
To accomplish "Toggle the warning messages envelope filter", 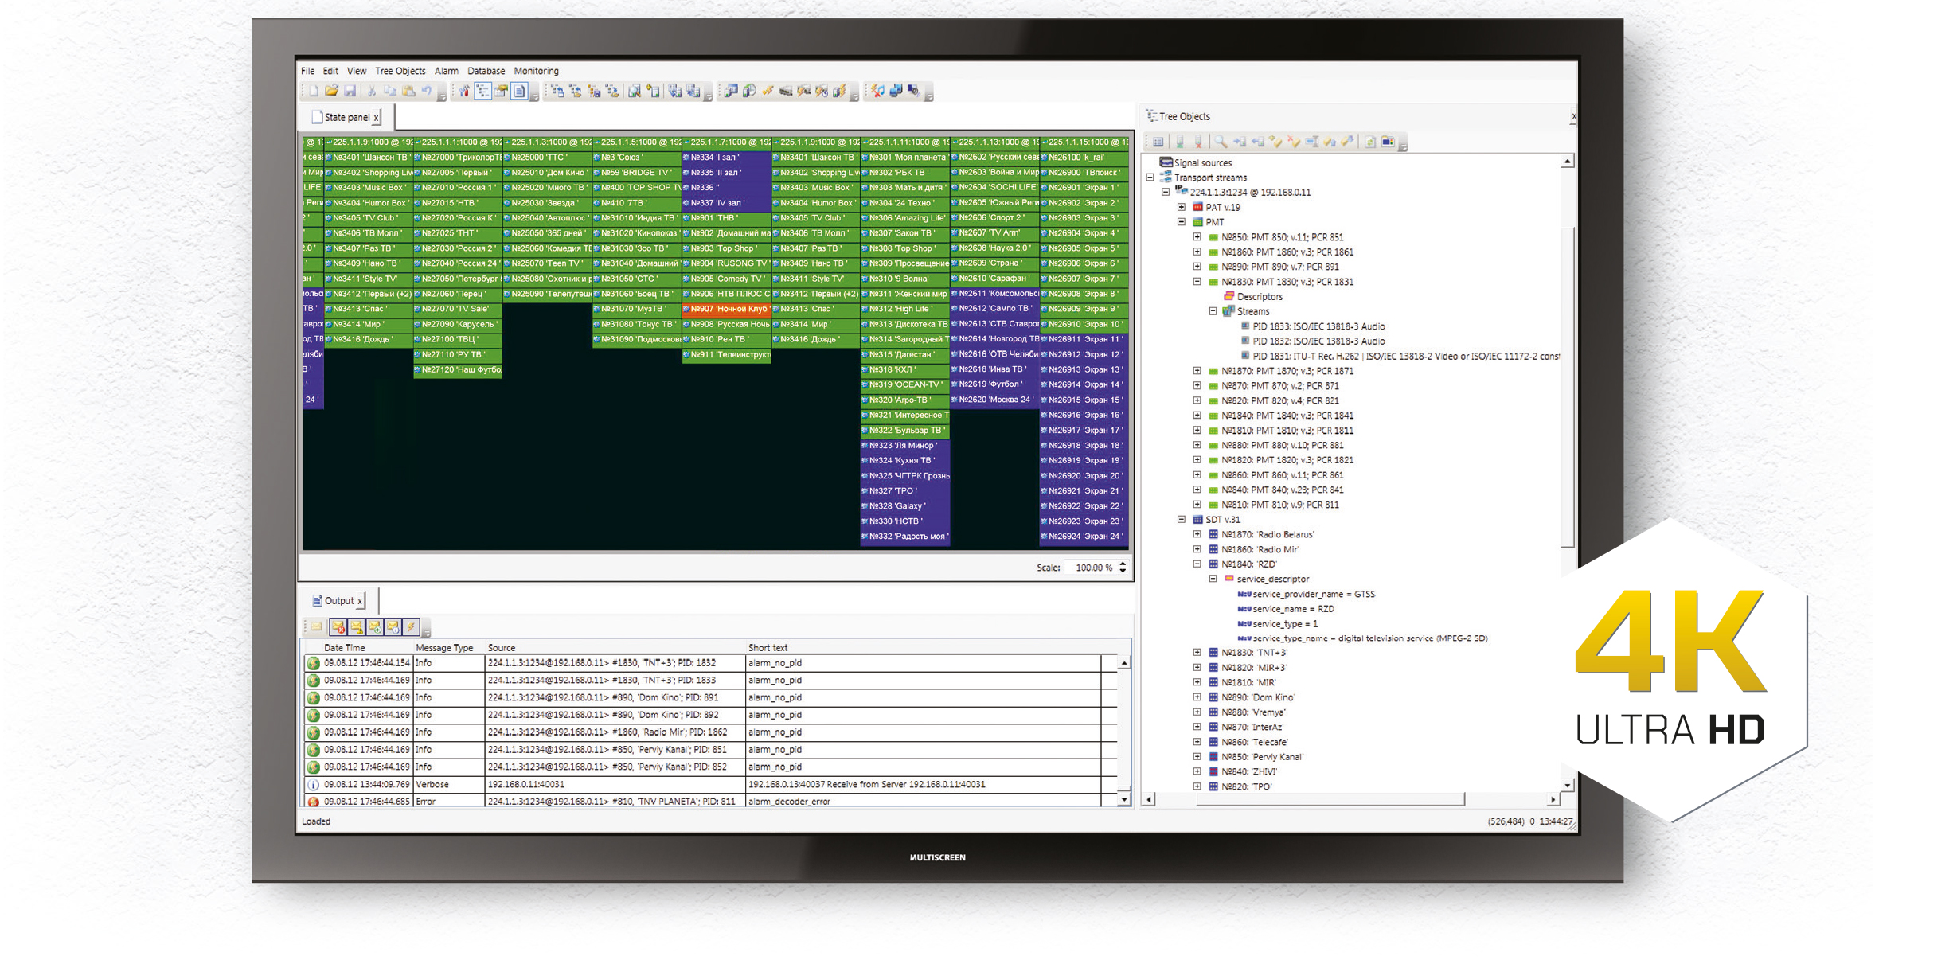I will click(357, 627).
